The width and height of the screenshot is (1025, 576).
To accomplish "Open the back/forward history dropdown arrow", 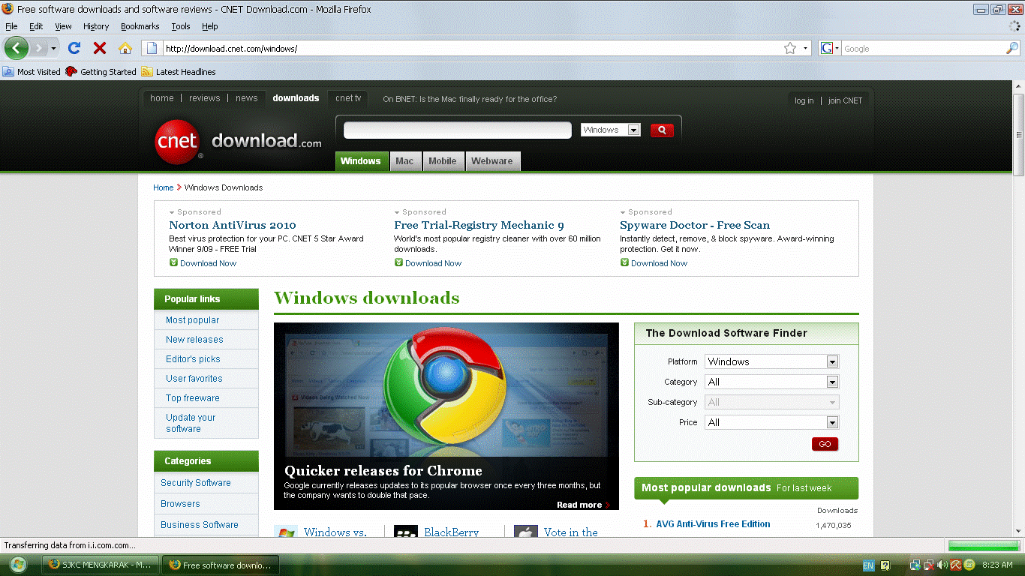I will tap(53, 49).
